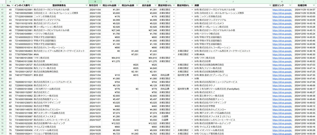This screenshot has height=135, width=317.
Task: Select cell with invoice number T4010003025989
Action: [x=23, y=13]
